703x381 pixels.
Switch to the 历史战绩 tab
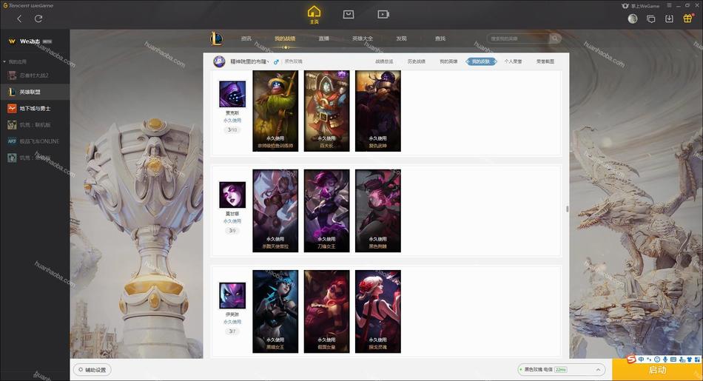point(416,61)
